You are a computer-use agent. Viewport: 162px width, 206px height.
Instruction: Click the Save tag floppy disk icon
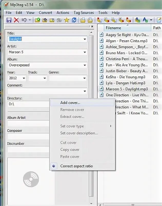tap(9, 20)
